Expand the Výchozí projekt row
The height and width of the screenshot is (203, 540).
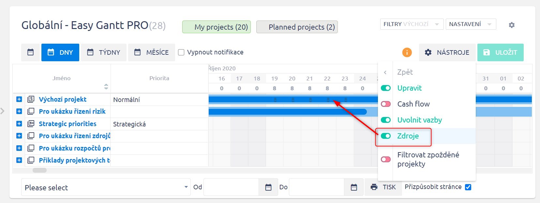click(x=19, y=99)
